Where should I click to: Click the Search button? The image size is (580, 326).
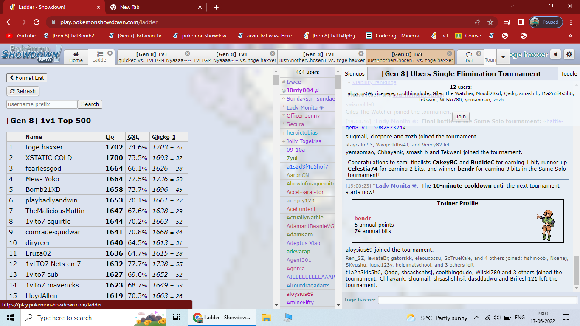point(90,104)
